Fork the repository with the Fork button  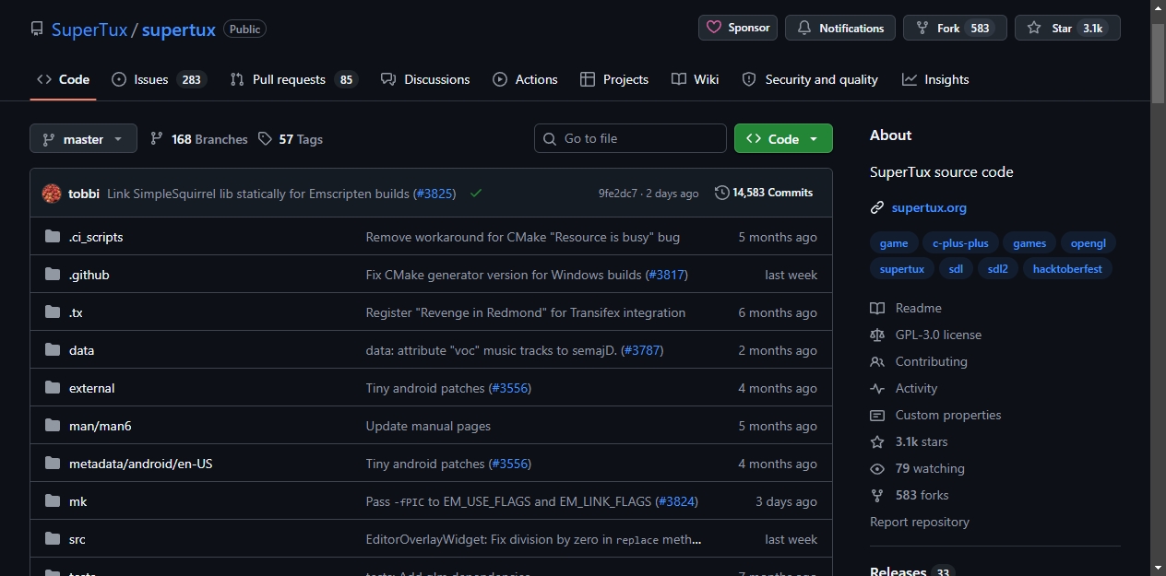(955, 28)
